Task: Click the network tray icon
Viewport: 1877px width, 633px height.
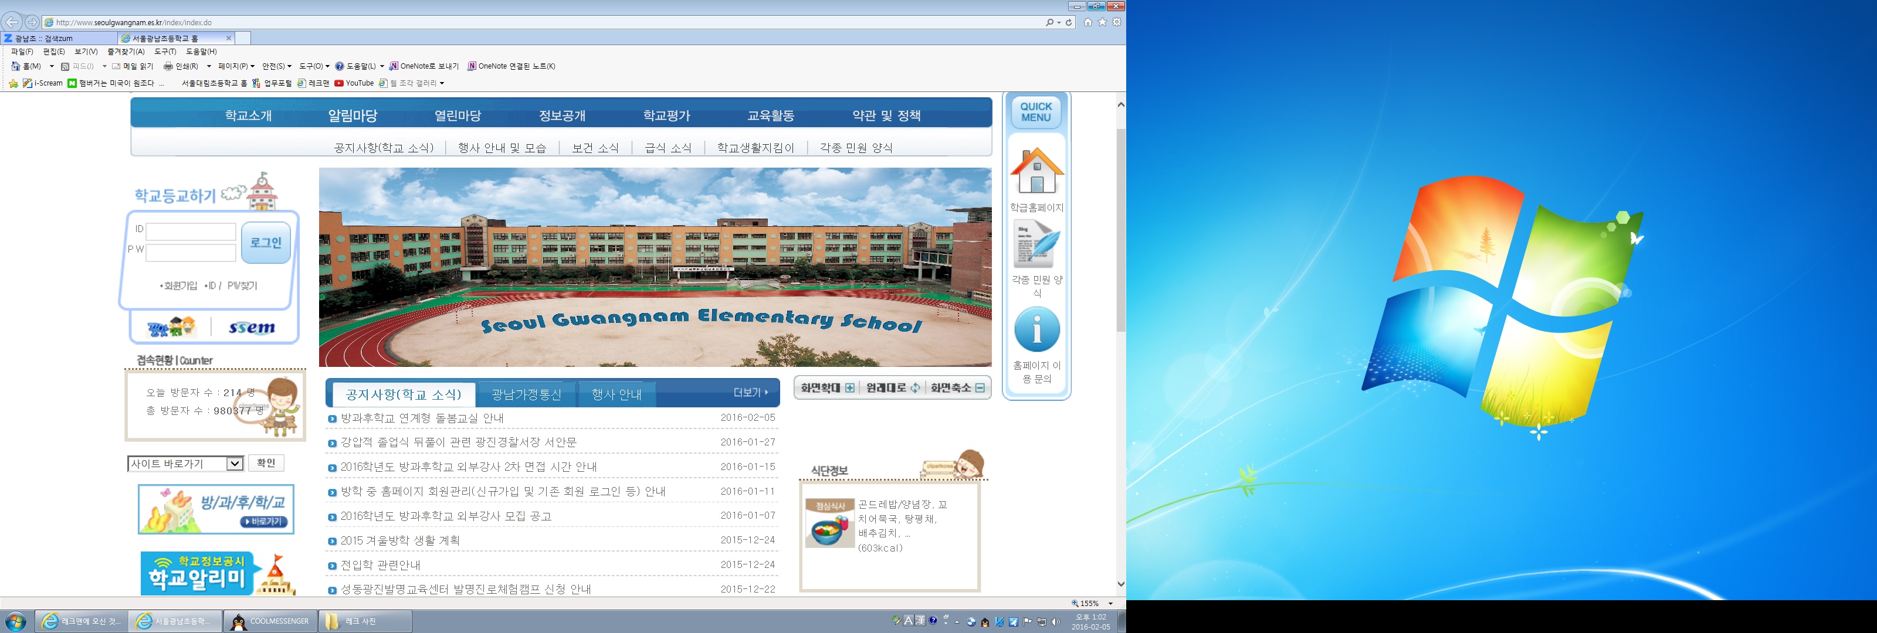Action: coord(1041,622)
